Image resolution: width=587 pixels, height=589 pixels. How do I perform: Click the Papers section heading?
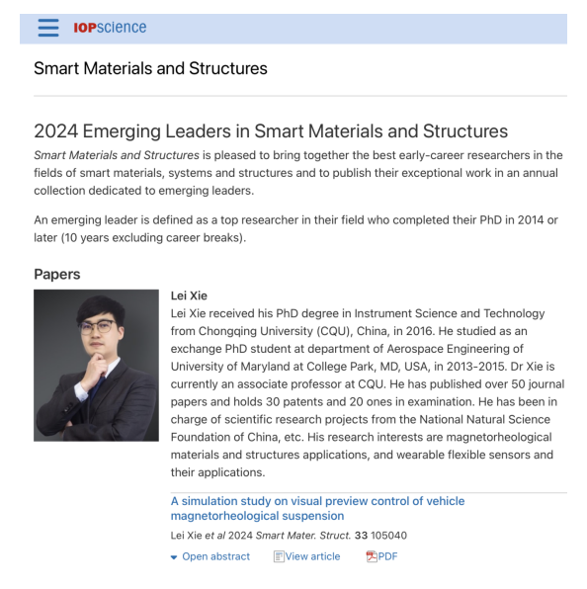coord(57,274)
